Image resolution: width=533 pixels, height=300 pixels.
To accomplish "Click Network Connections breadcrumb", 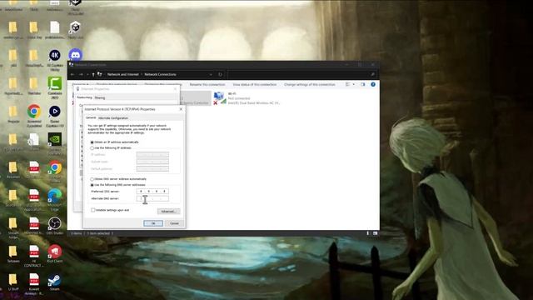I will click(x=161, y=74).
